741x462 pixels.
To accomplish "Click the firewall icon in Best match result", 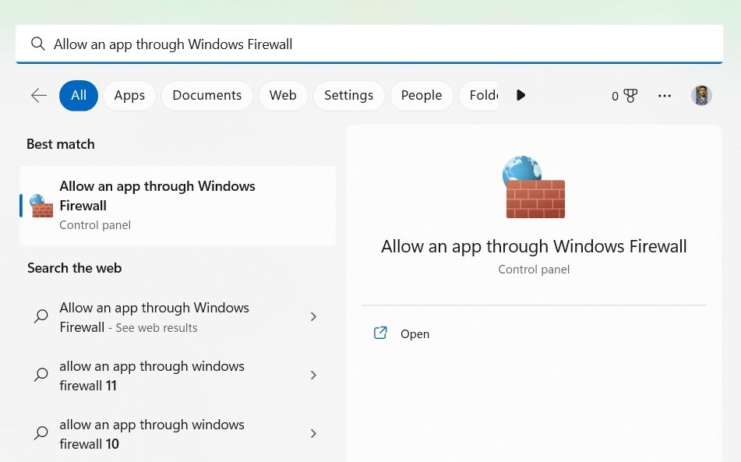I will pyautogui.click(x=41, y=206).
